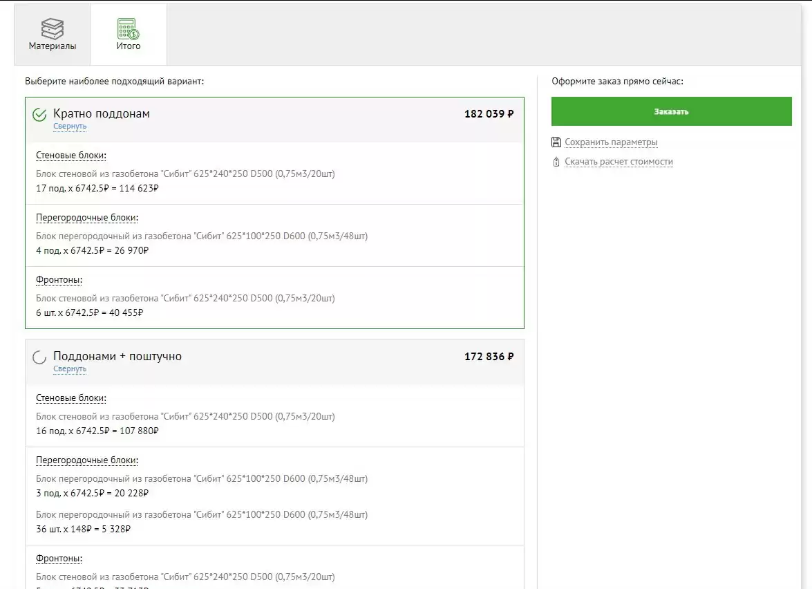This screenshot has width=812, height=589.
Task: Click wall block description under Кратно поддонам Фронтоны
Action: point(185,298)
